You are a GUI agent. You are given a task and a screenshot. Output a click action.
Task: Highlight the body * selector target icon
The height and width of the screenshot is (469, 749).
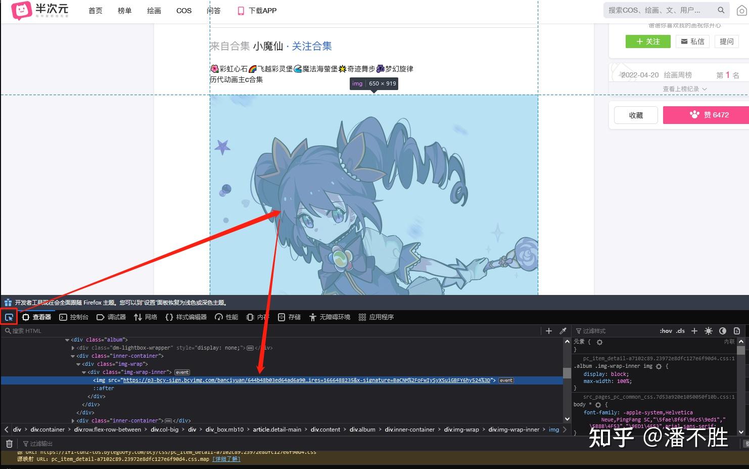pyautogui.click(x=598, y=405)
